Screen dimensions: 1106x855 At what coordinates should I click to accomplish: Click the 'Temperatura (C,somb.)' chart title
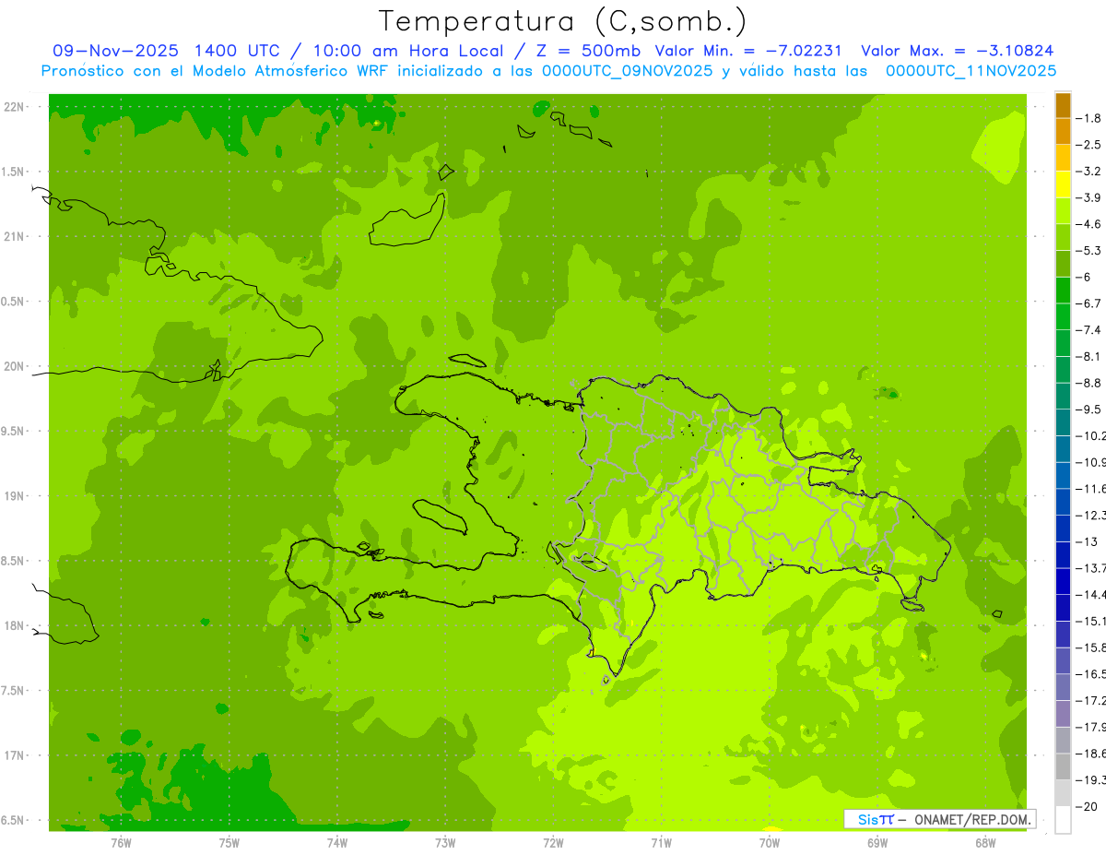(563, 21)
